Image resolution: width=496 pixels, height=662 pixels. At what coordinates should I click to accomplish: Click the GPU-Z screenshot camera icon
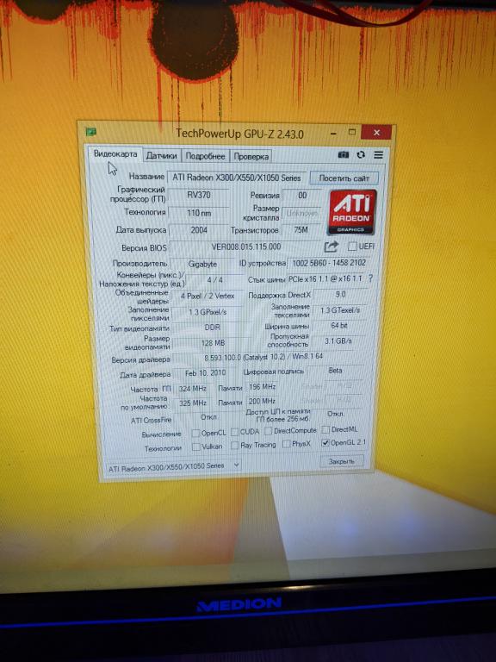coord(344,155)
